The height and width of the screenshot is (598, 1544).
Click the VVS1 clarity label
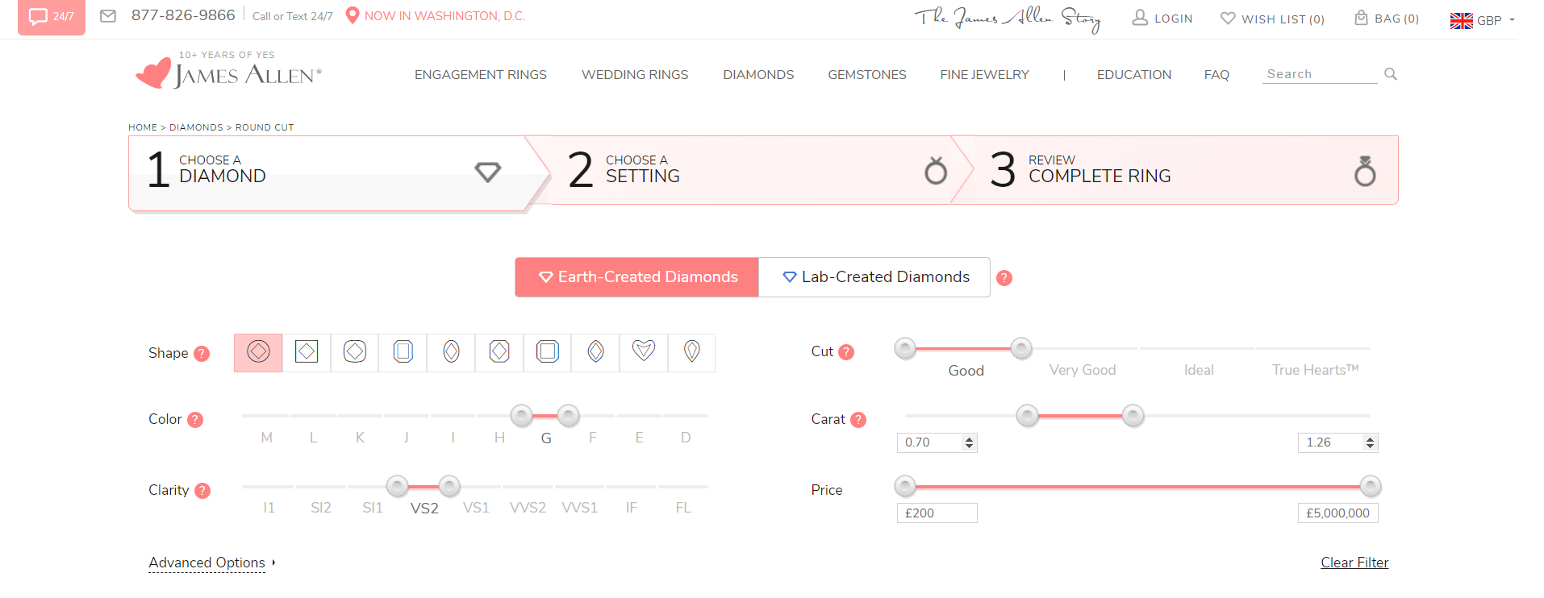coord(580,508)
